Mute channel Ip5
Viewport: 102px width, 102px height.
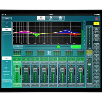tap(53, 63)
